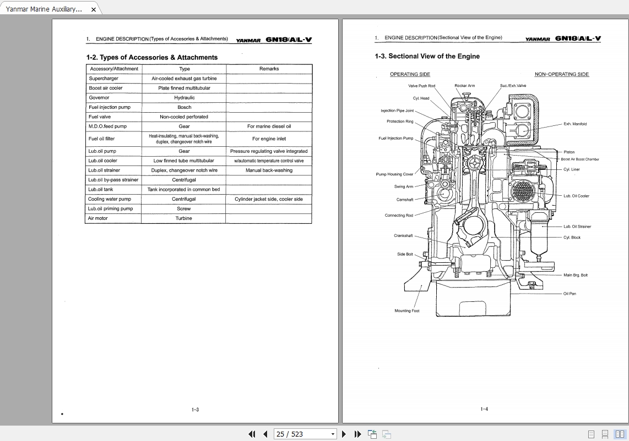Screen dimensions: 629x441
Task: Click the go back to previous view icon
Action: point(373,434)
